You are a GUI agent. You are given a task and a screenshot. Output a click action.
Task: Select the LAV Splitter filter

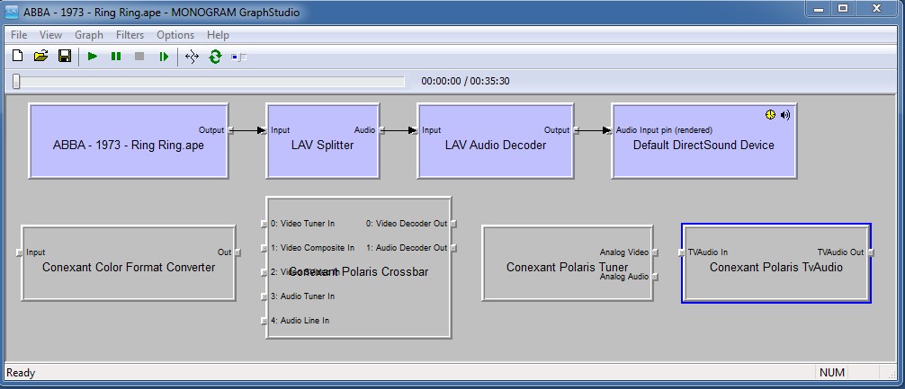tap(323, 141)
